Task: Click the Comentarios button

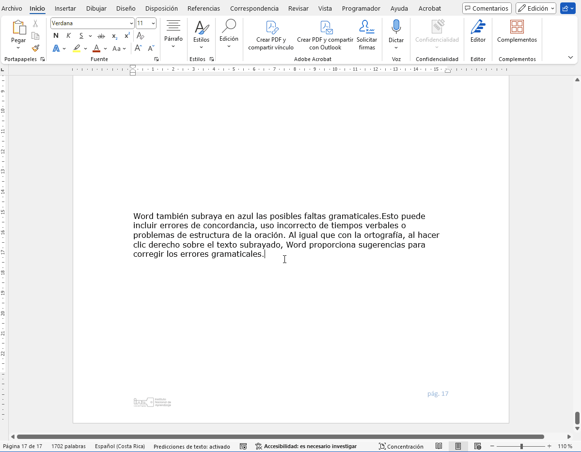Action: click(487, 8)
